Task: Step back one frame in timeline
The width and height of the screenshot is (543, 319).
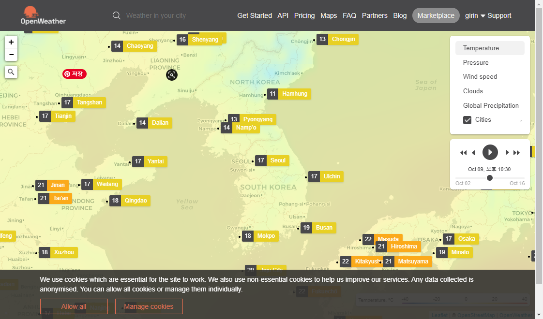Action: click(473, 153)
